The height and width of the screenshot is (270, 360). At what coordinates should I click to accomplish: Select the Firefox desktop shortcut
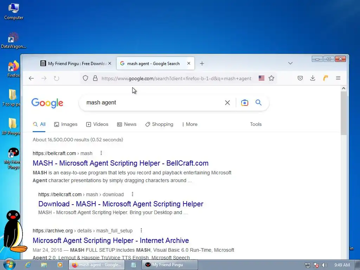(x=14, y=69)
